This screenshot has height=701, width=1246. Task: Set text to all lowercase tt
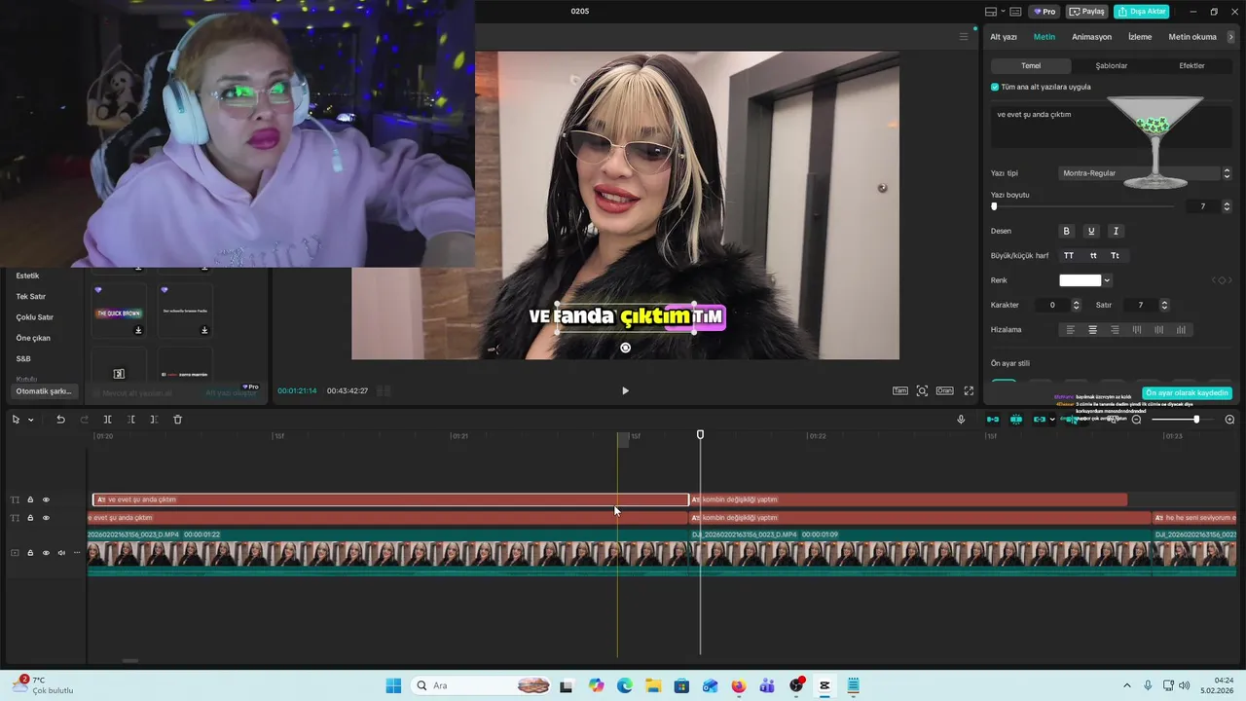pyautogui.click(x=1093, y=256)
